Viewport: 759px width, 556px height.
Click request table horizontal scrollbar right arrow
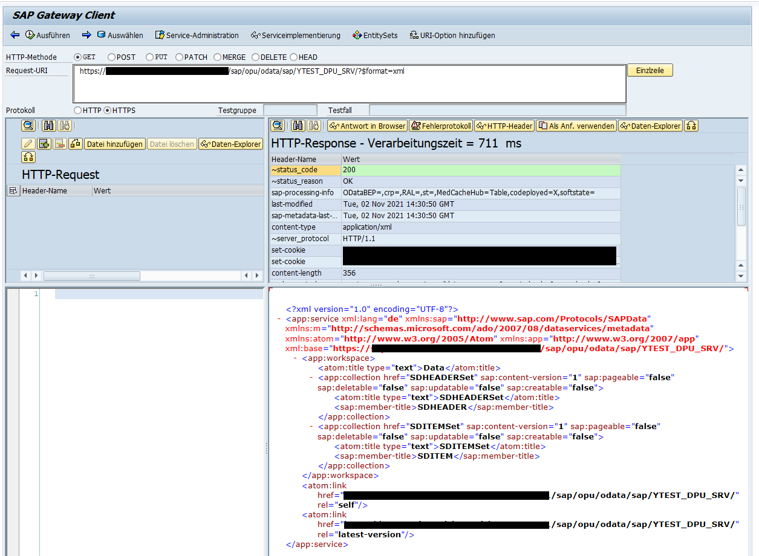point(258,276)
